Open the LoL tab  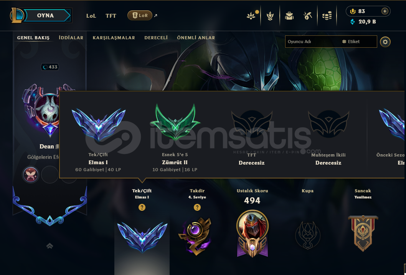(91, 16)
